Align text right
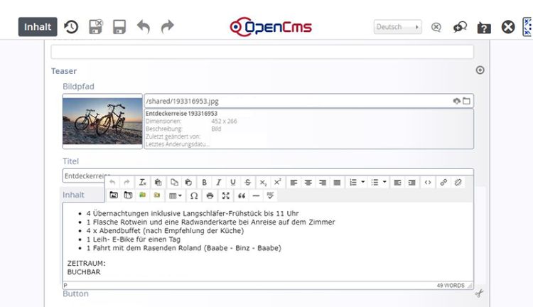Image resolution: width=533 pixels, height=307 pixels. pyautogui.click(x=322, y=183)
